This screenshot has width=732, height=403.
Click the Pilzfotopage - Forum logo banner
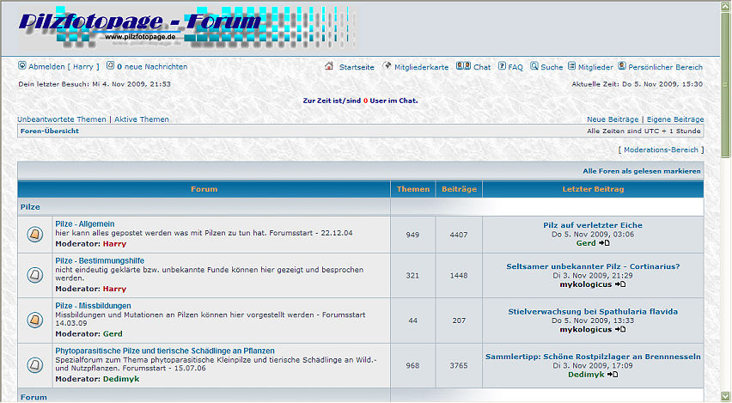tap(186, 27)
